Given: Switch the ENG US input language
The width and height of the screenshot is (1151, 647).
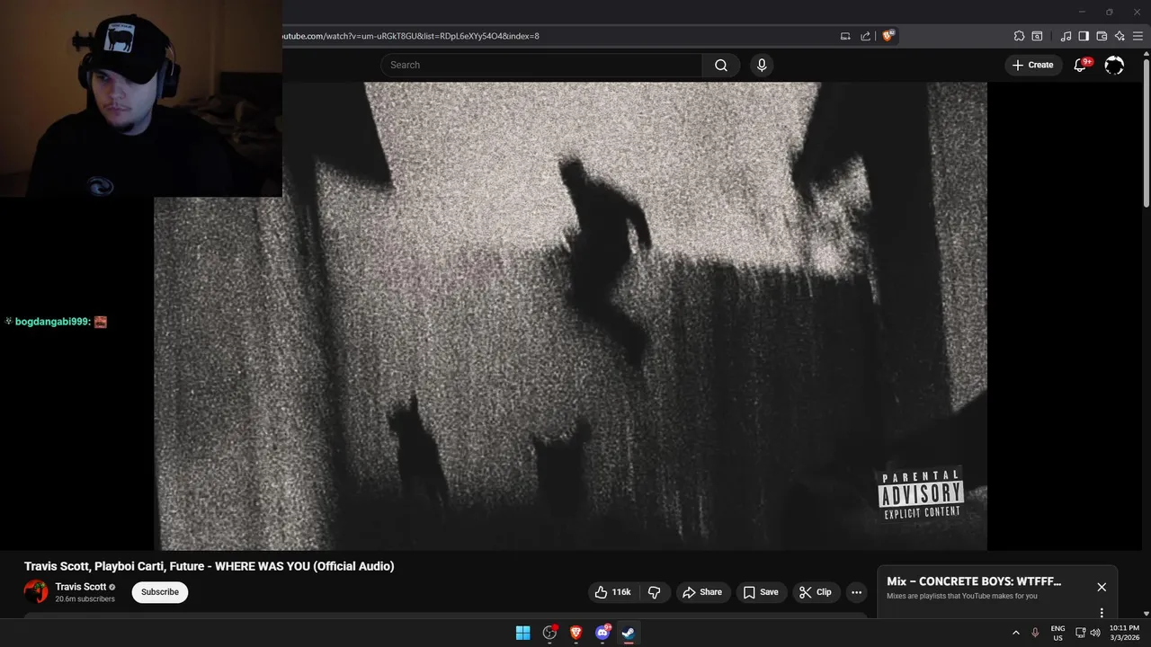Looking at the screenshot, I should tap(1057, 633).
